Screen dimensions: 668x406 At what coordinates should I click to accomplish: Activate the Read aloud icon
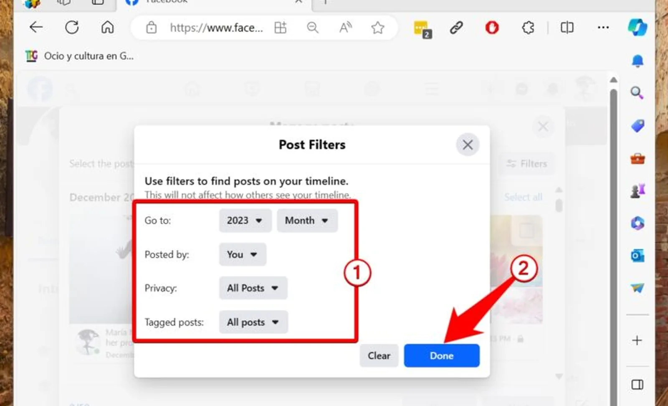(x=345, y=28)
